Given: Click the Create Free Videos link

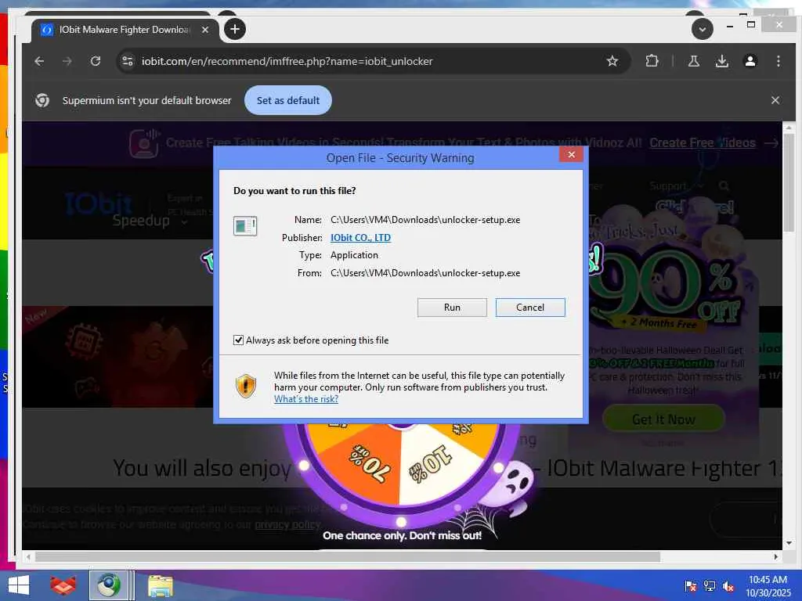Looking at the screenshot, I should [x=703, y=143].
